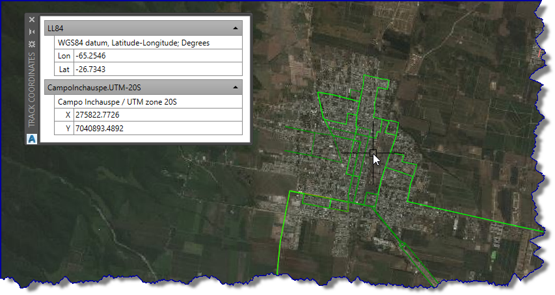
Task: Click the X label cell
Action: (64, 115)
